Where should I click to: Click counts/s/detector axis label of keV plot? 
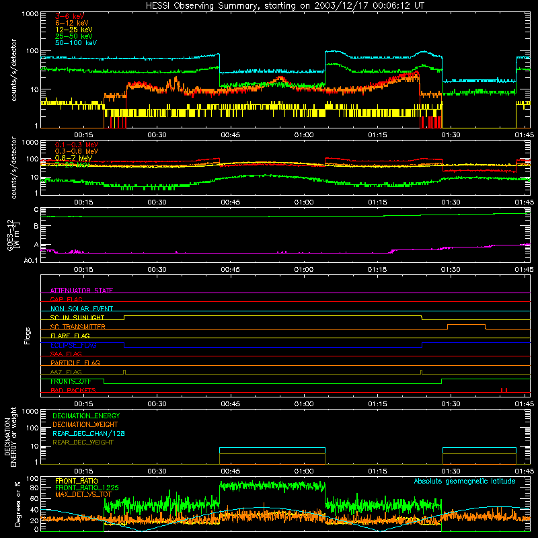[x=13, y=70]
